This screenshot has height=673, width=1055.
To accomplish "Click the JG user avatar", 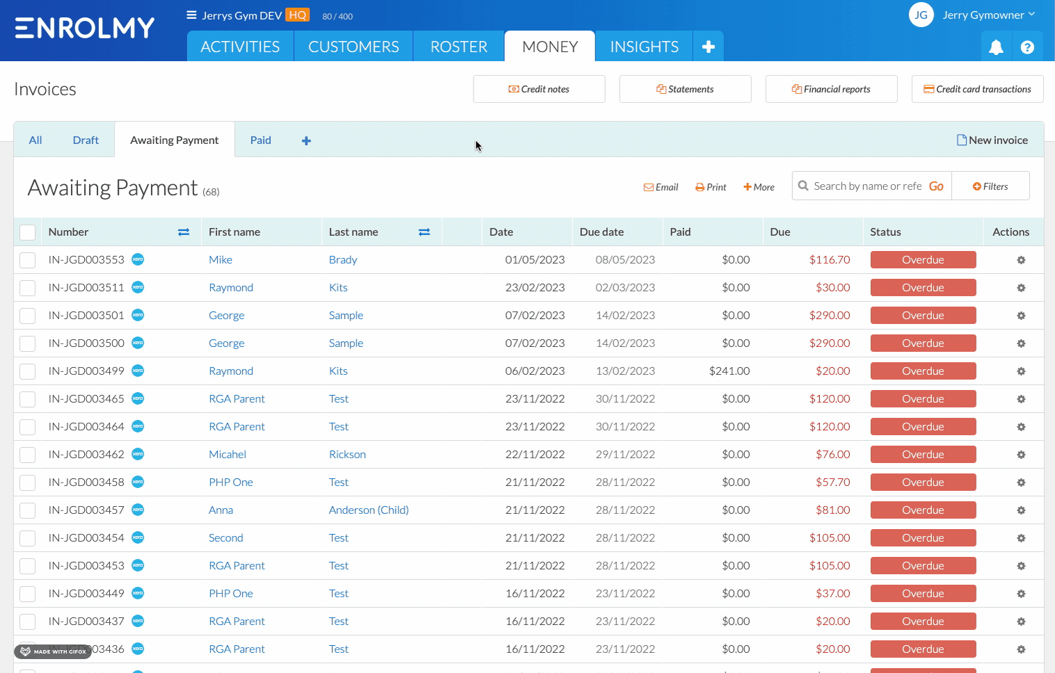I will [x=921, y=15].
